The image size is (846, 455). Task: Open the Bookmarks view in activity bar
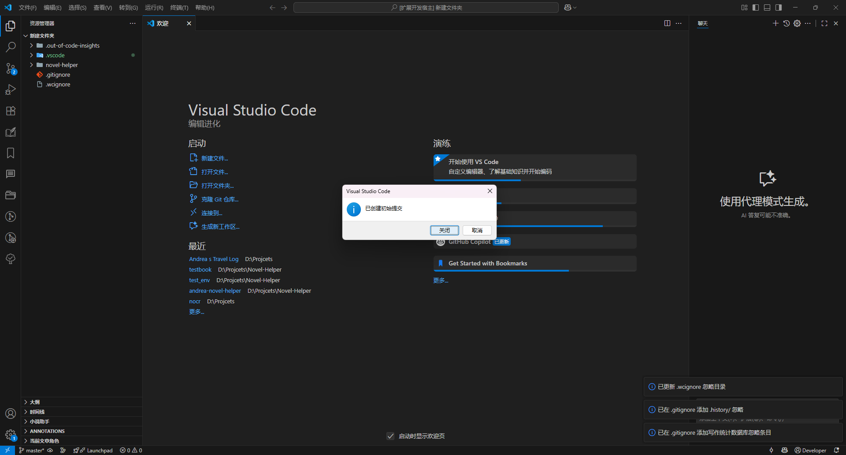(11, 153)
